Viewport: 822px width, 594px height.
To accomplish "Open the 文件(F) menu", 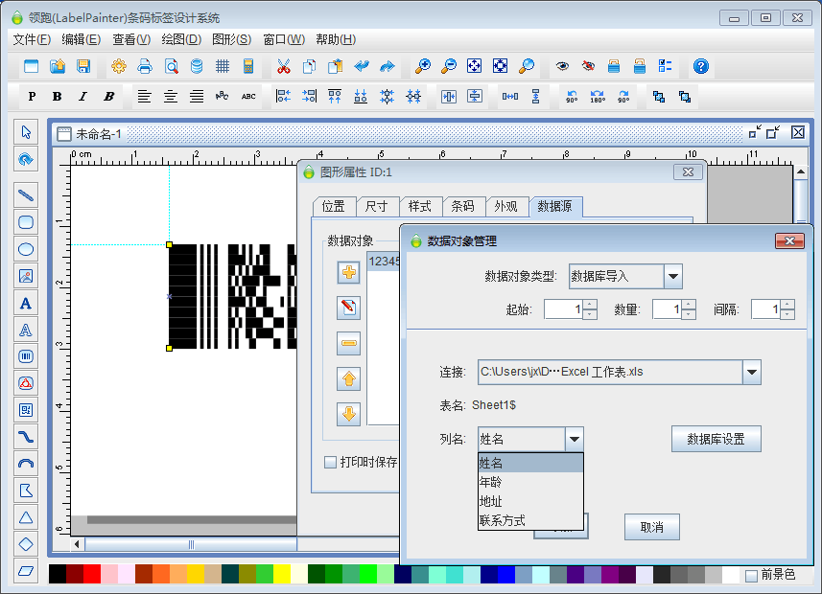I will coord(32,40).
